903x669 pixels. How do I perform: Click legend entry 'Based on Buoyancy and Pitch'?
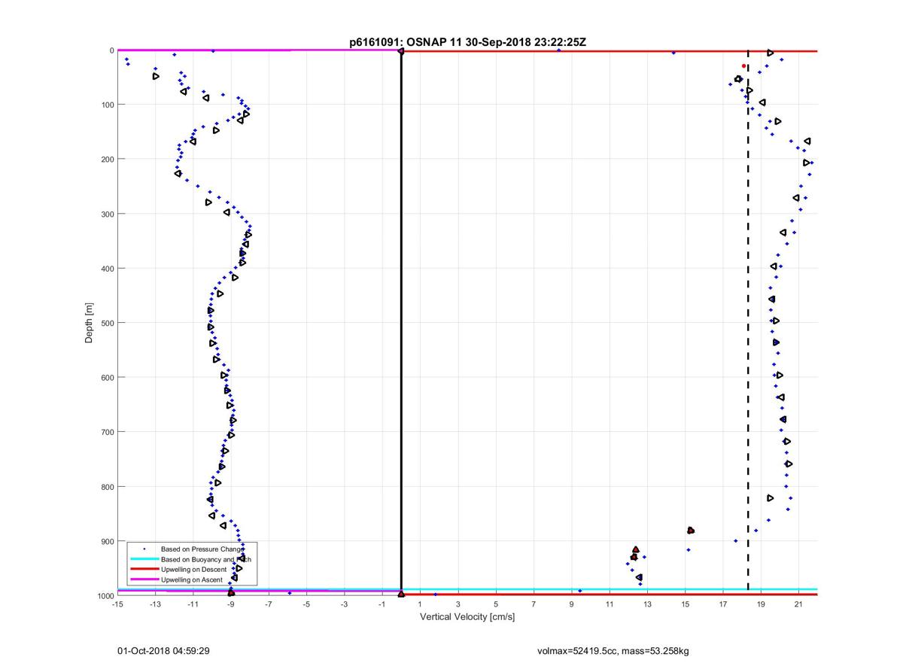(206, 560)
